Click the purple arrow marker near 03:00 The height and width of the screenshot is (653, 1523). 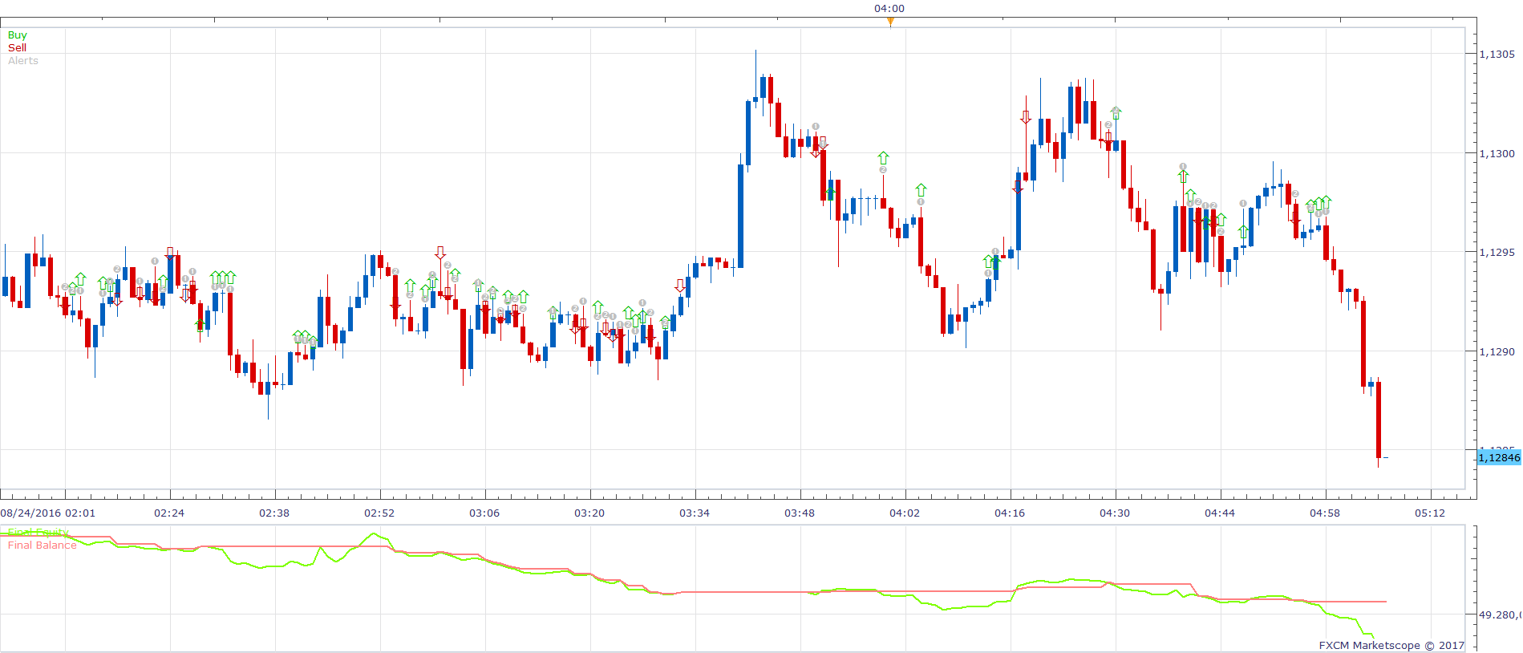[440, 253]
